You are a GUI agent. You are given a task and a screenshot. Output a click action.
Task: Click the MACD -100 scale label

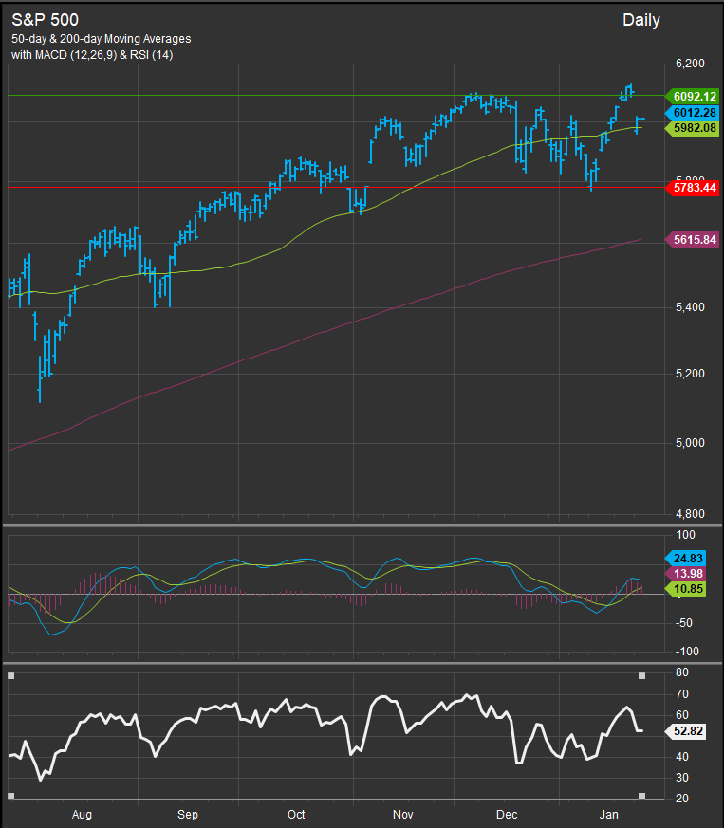pyautogui.click(x=688, y=652)
